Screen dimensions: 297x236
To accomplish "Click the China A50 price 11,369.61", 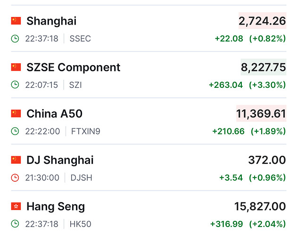I will (x=261, y=113).
